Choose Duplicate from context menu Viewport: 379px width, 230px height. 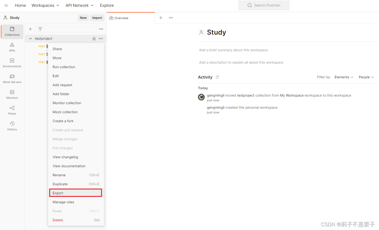coord(76,184)
